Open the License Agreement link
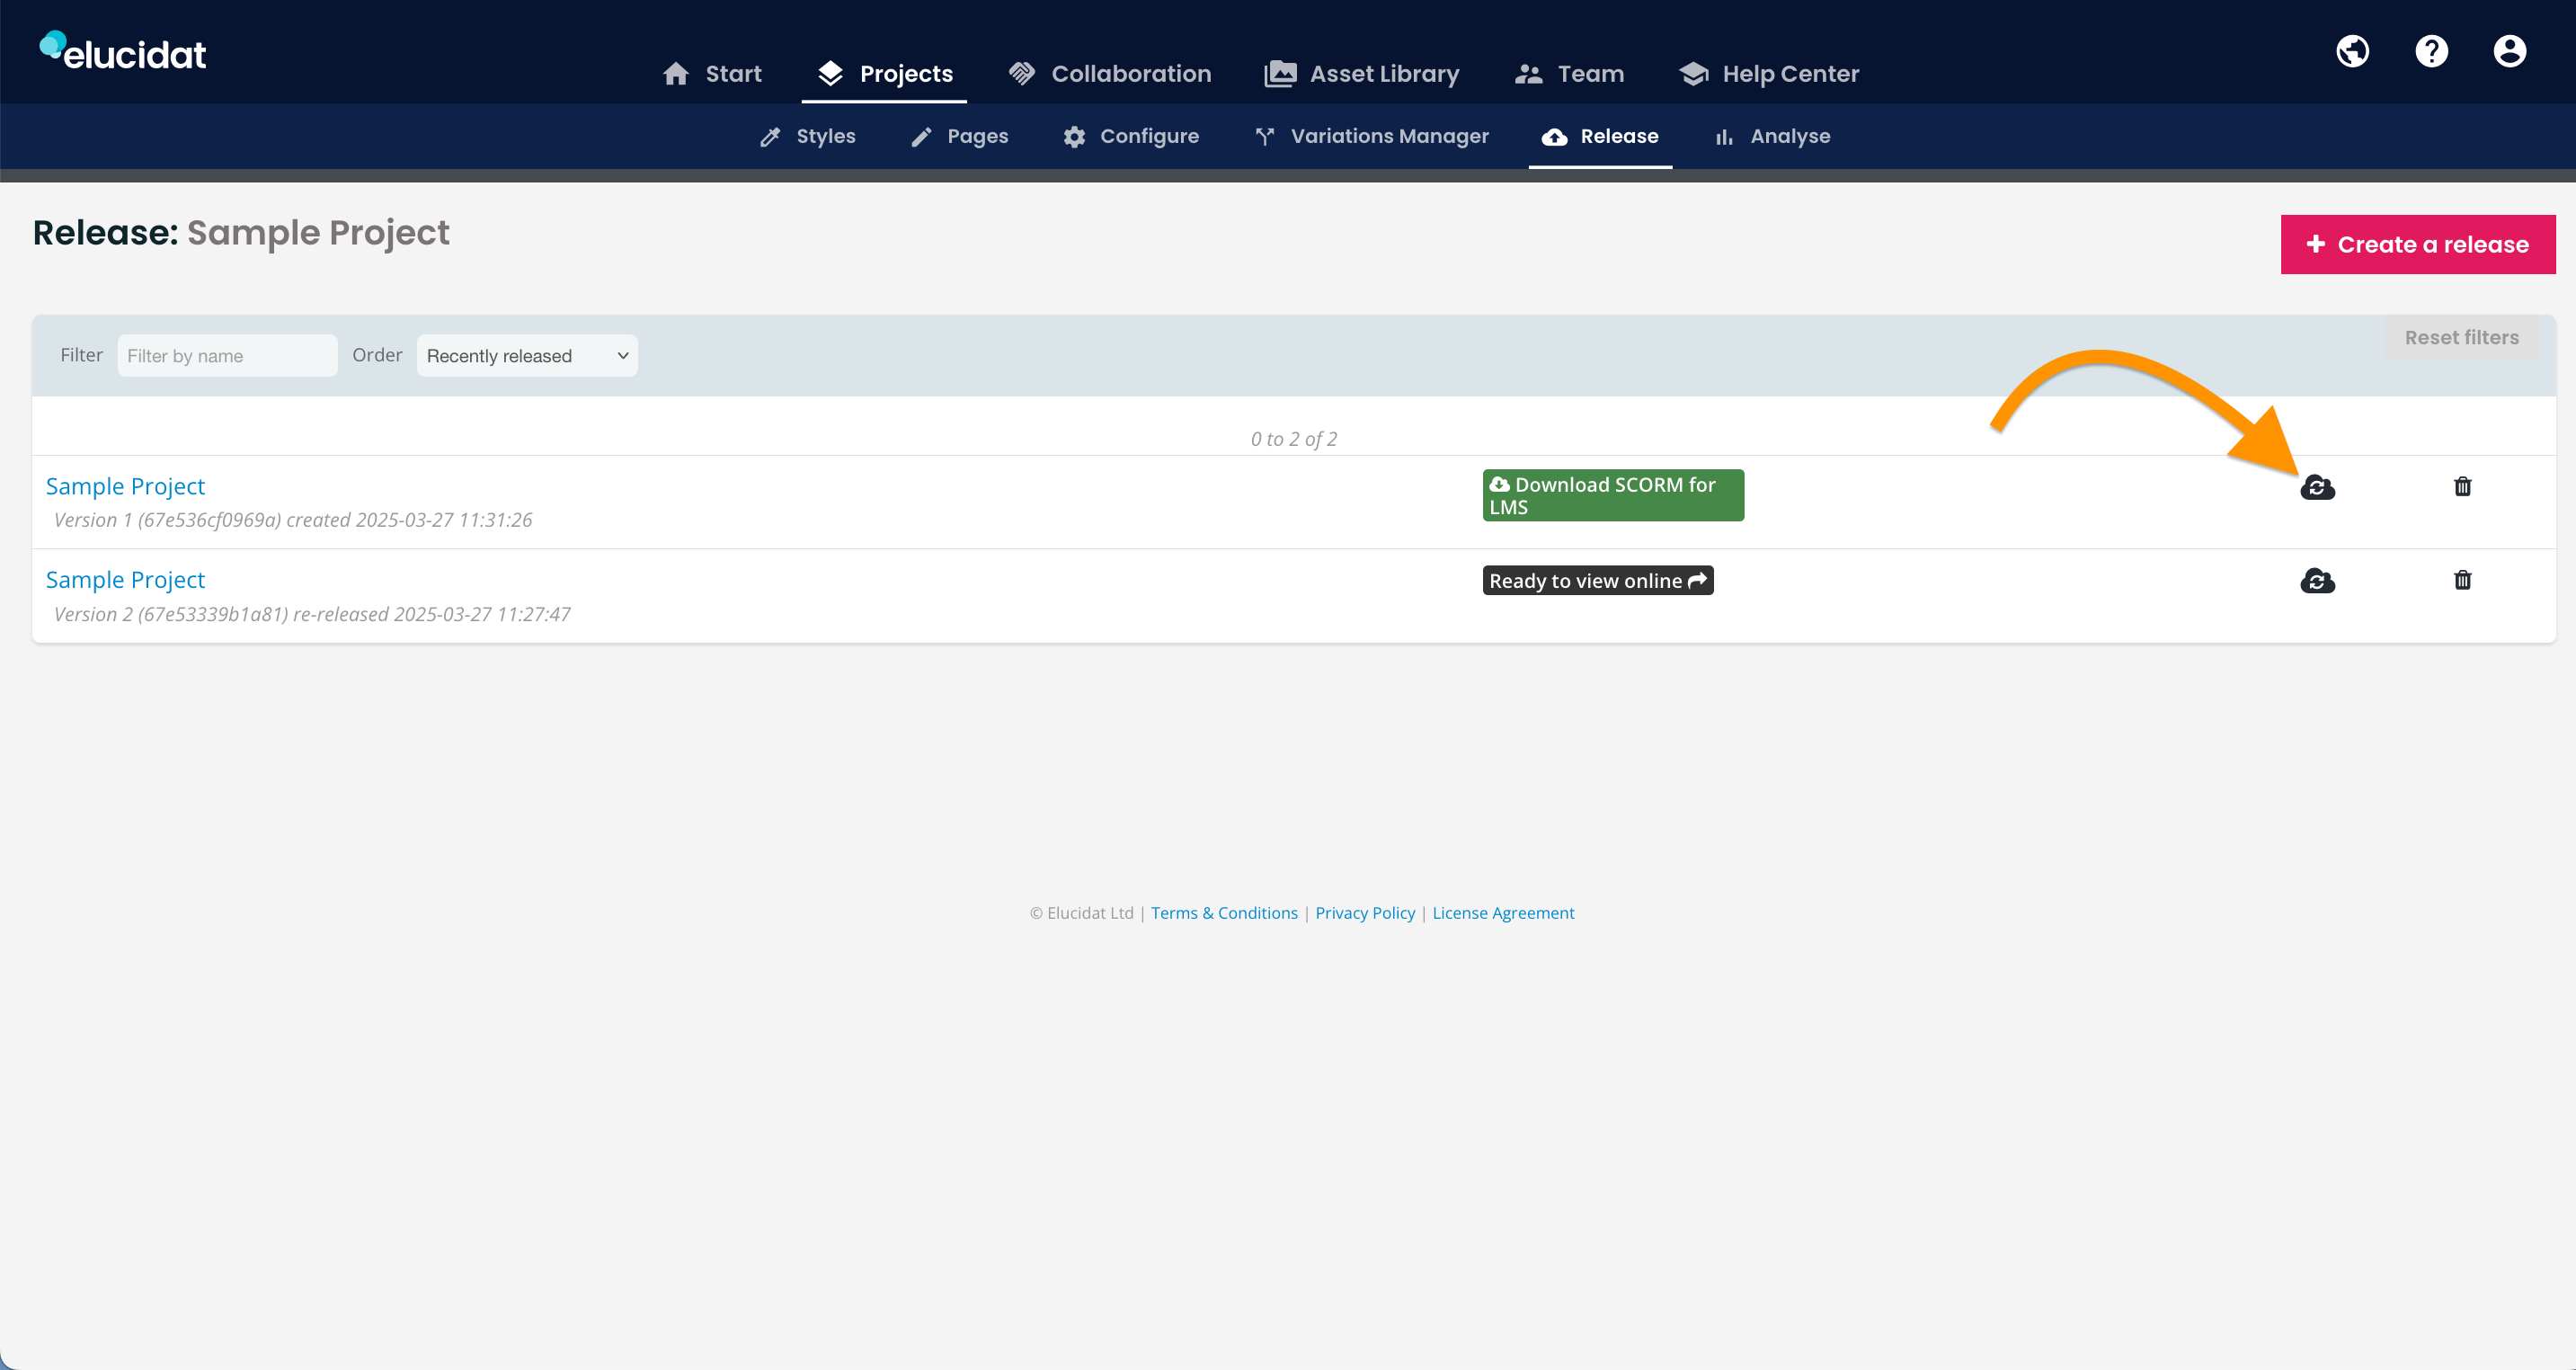 coord(1503,912)
